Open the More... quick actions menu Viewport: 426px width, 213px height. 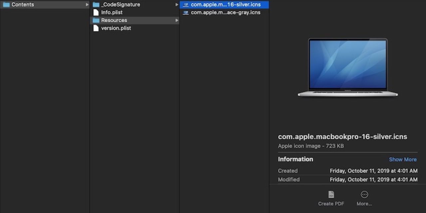click(x=364, y=194)
